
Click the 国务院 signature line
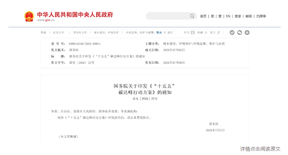(214, 124)
